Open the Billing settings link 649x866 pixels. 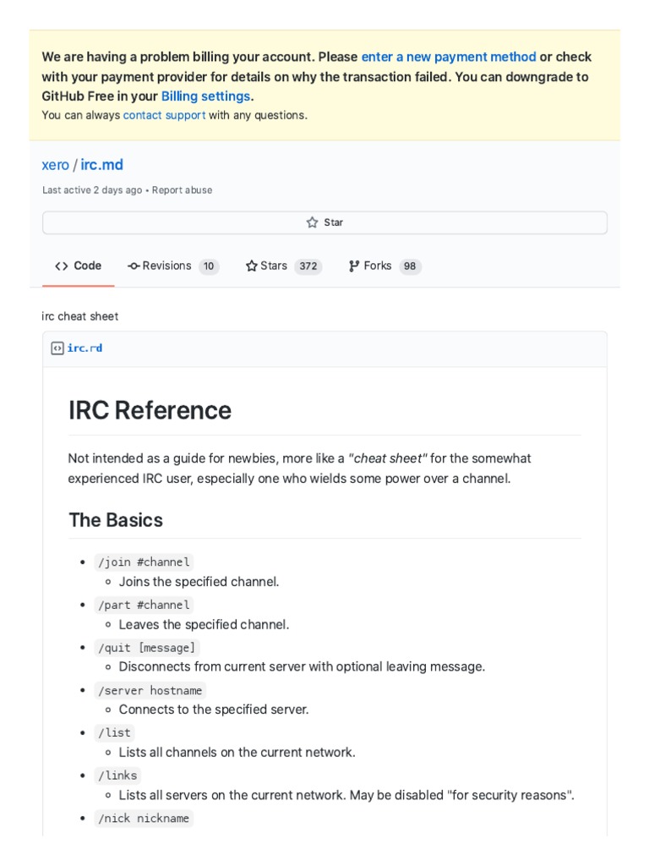(205, 96)
